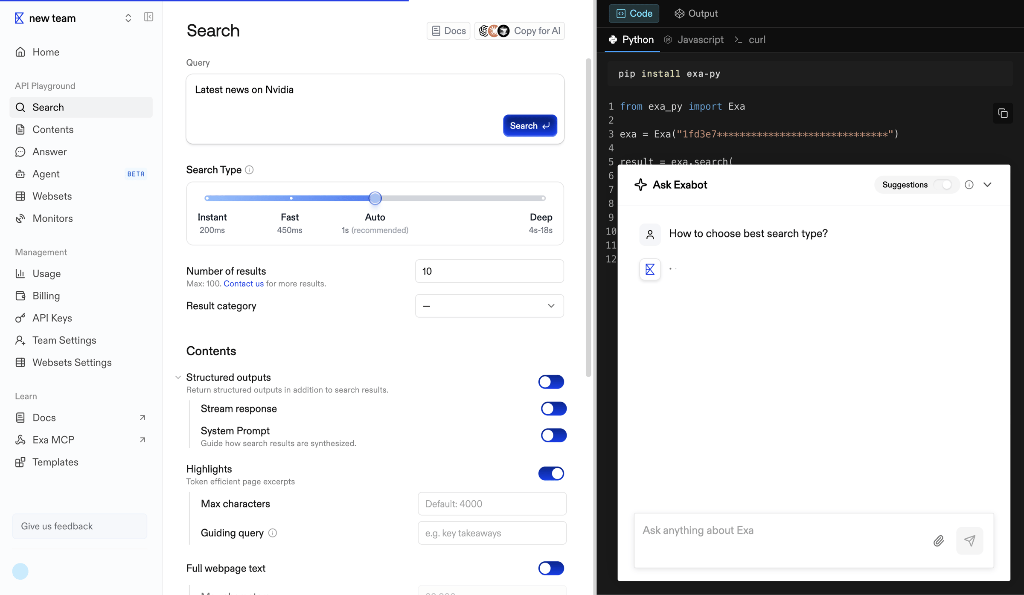Viewport: 1024px width, 595px height.
Task: Disable the Highlights switch
Action: [x=551, y=473]
